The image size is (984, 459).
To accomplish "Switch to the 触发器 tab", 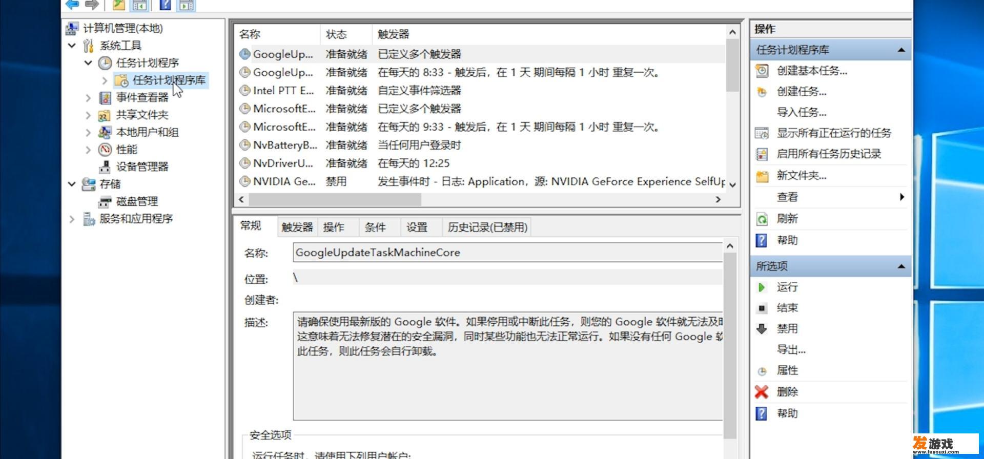I will pyautogui.click(x=297, y=227).
